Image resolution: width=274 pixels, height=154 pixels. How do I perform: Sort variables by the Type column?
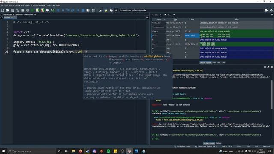[x=175, y=19]
